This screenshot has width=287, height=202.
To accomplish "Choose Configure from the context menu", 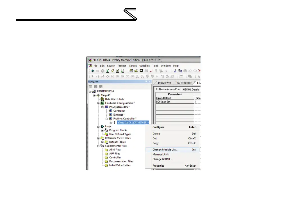I will coord(173,127).
